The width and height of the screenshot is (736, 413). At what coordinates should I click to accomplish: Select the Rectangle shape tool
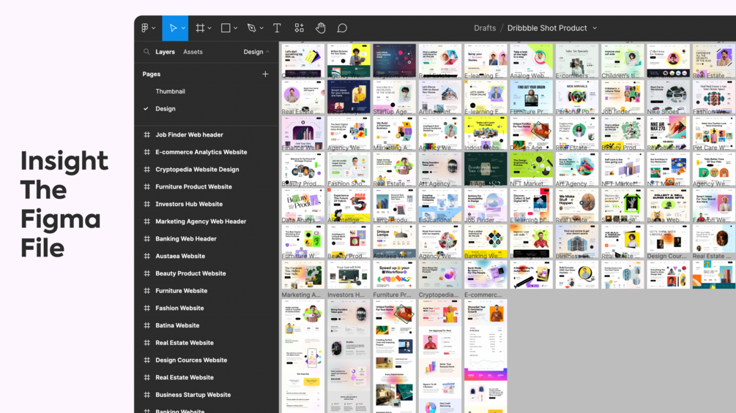[x=226, y=28]
